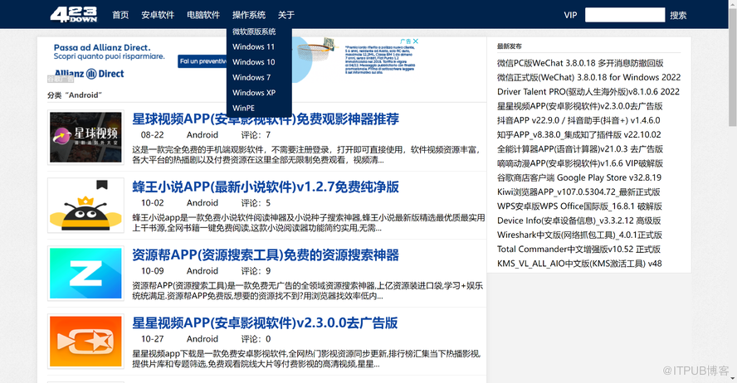
Task: Click the 423Down site logo
Action: 74,15
